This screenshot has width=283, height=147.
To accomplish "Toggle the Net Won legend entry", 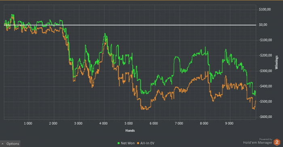I will (126, 143).
